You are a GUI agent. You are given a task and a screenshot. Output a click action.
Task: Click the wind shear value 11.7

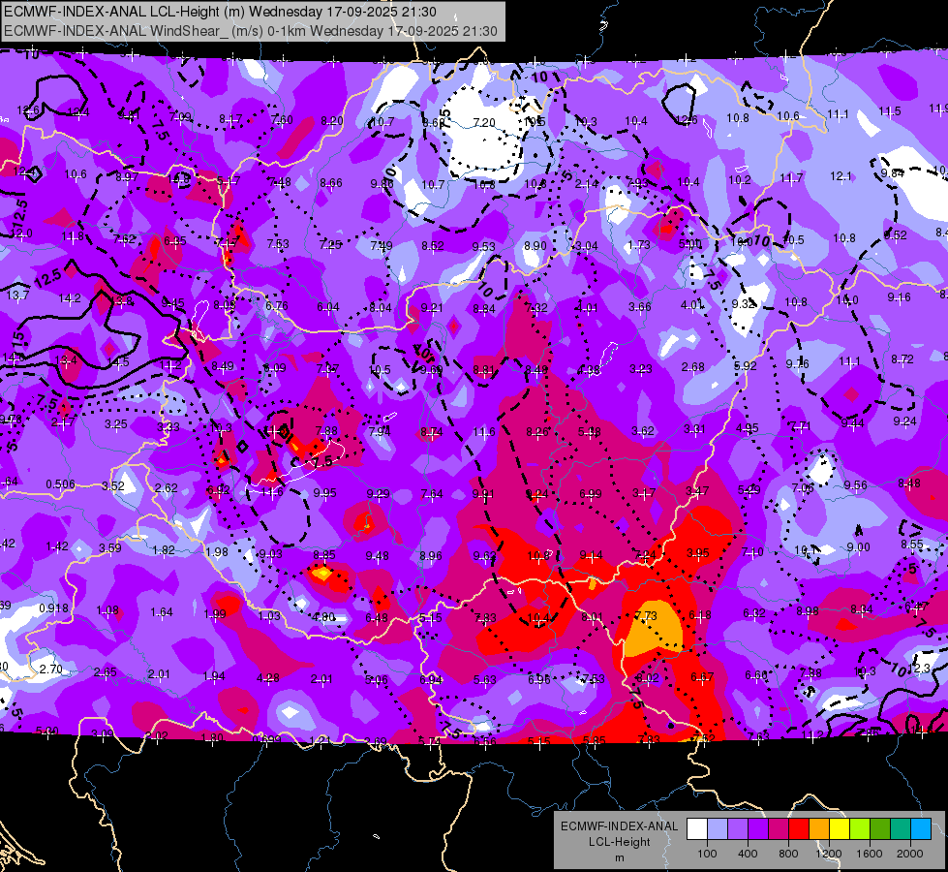pyautogui.click(x=791, y=177)
